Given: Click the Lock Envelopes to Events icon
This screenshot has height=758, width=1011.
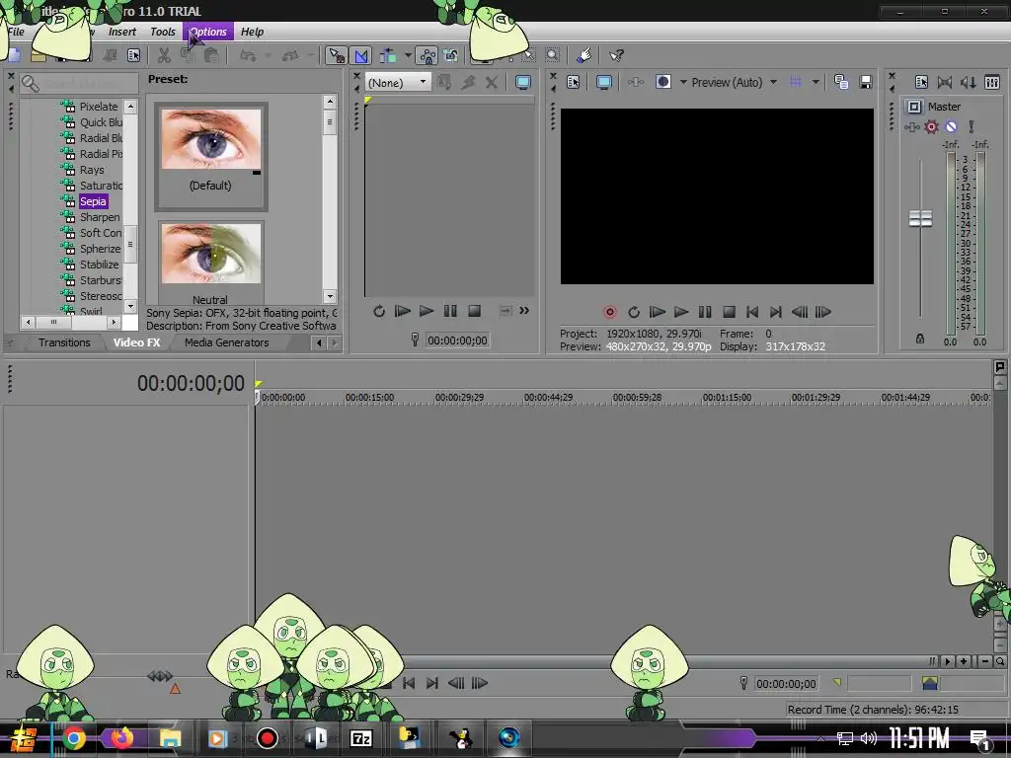Looking at the screenshot, I should tap(427, 55).
